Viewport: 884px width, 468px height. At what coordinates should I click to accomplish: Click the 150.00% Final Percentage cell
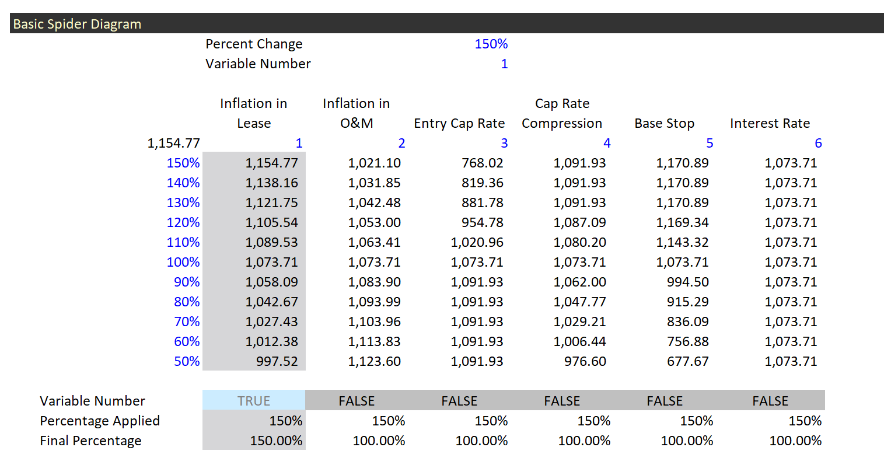[276, 441]
